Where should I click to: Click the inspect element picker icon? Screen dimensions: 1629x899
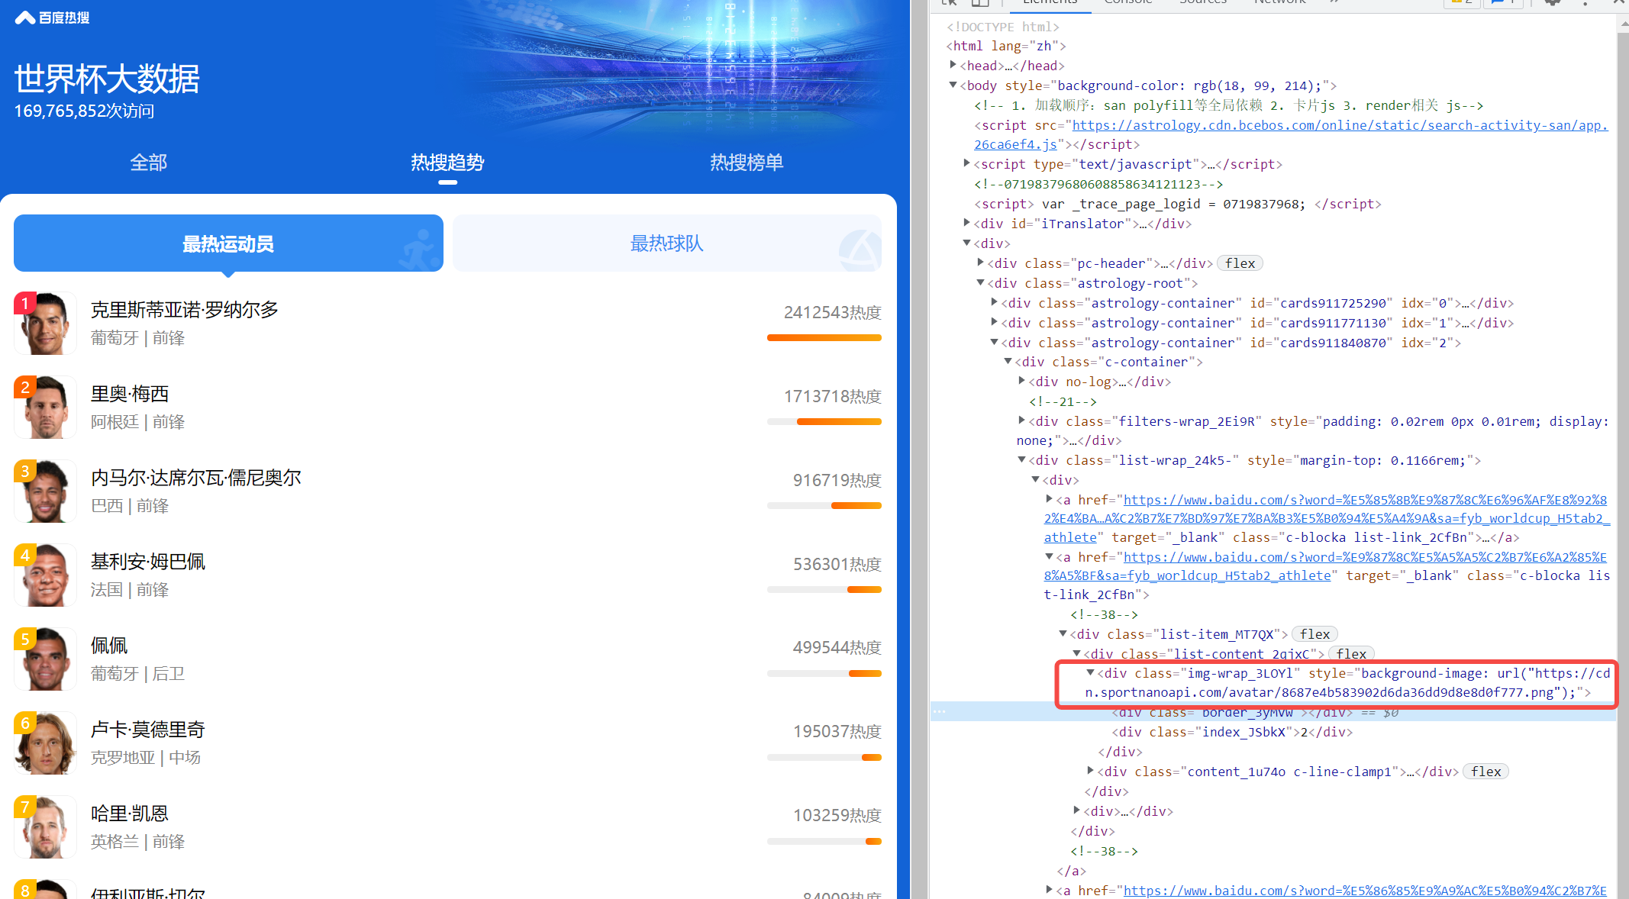(950, 2)
